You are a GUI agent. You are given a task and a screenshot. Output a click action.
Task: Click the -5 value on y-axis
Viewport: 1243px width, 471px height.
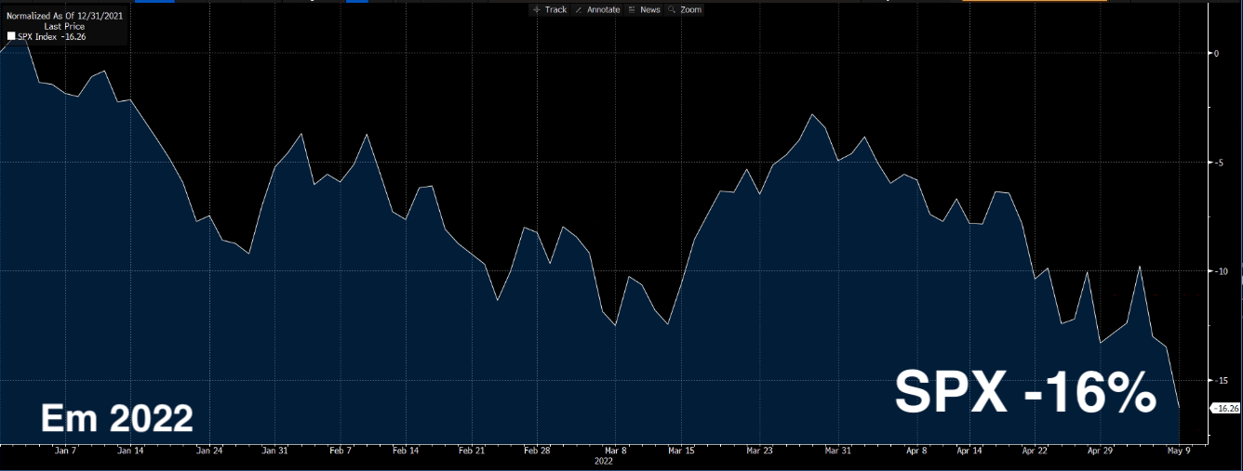point(1217,162)
